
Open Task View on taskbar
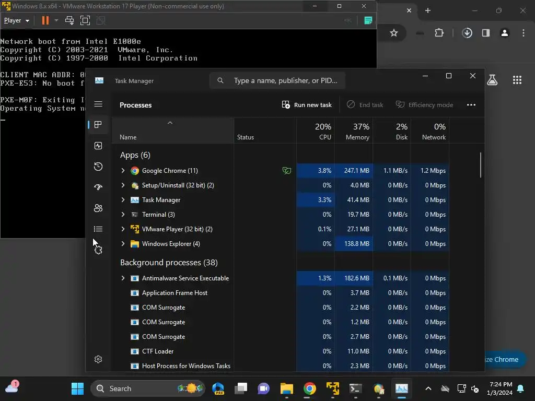pyautogui.click(x=241, y=388)
